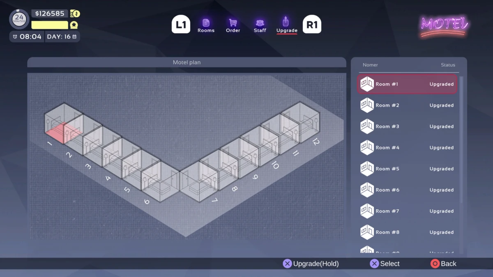The width and height of the screenshot is (493, 277).
Task: Click the Upgrade(Hold) prompt
Action: (311, 263)
